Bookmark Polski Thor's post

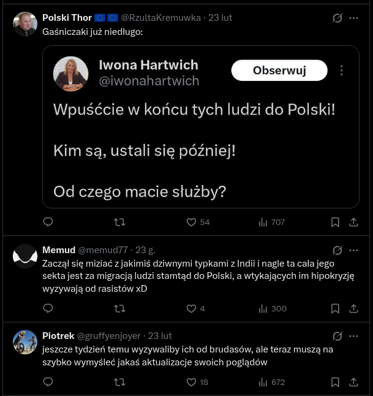tap(335, 222)
